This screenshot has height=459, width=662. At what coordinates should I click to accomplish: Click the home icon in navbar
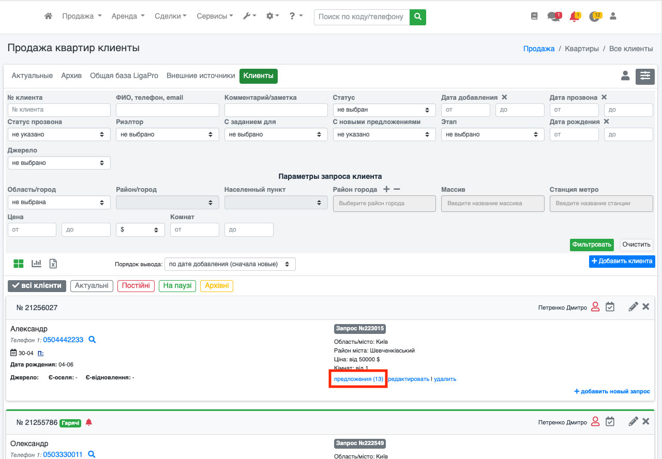49,17
